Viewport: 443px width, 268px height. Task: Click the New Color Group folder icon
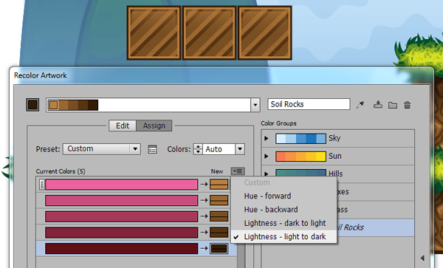[393, 105]
